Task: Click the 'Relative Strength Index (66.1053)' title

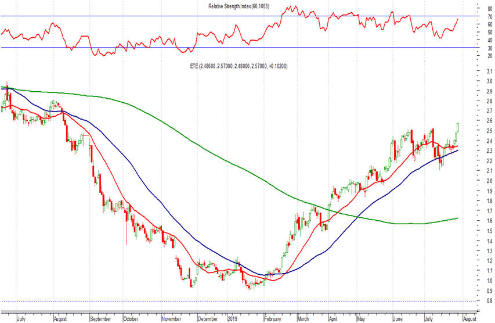Action: 239,6
